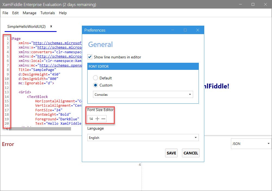Toggle Show line numbers in editor checkbox
Viewport: 272px width, 191px height.
(x=90, y=57)
